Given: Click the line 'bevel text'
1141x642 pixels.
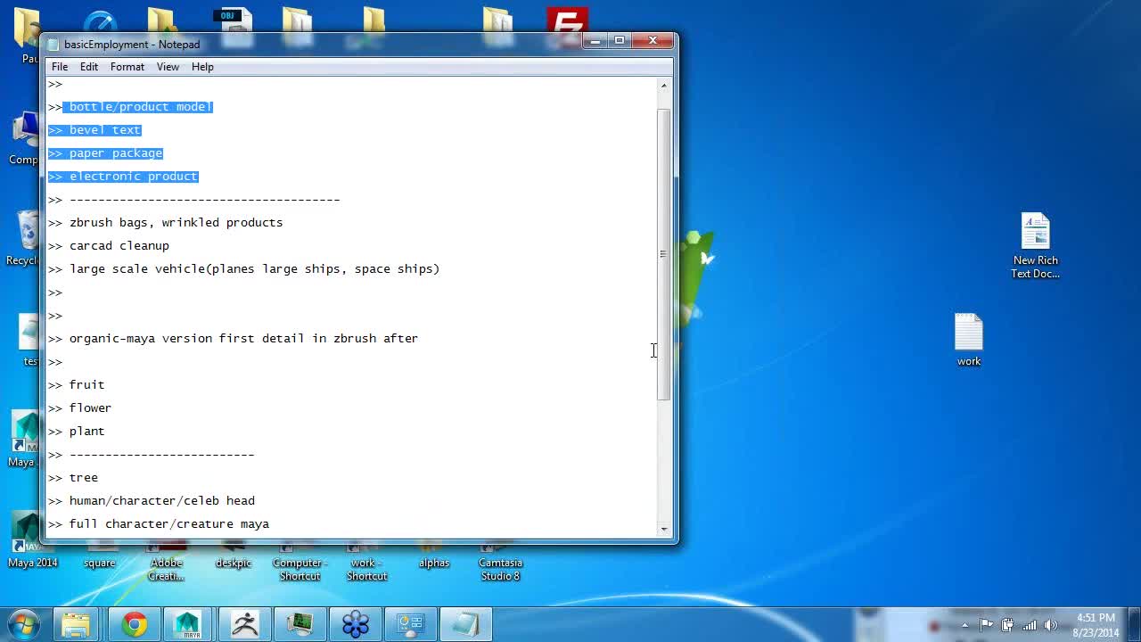Looking at the screenshot, I should [104, 130].
